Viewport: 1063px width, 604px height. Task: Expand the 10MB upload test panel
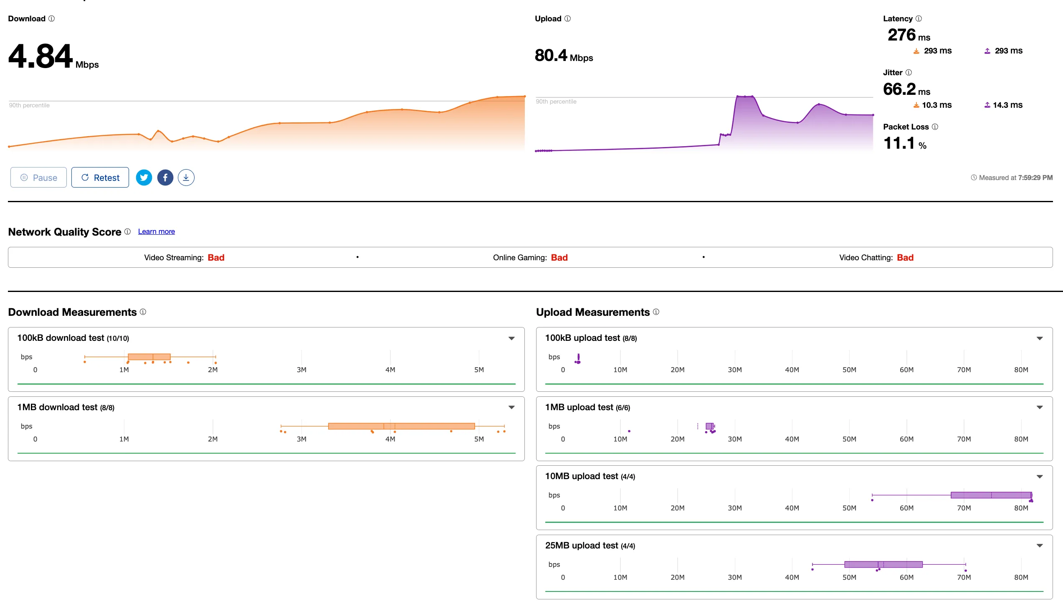(x=1040, y=477)
